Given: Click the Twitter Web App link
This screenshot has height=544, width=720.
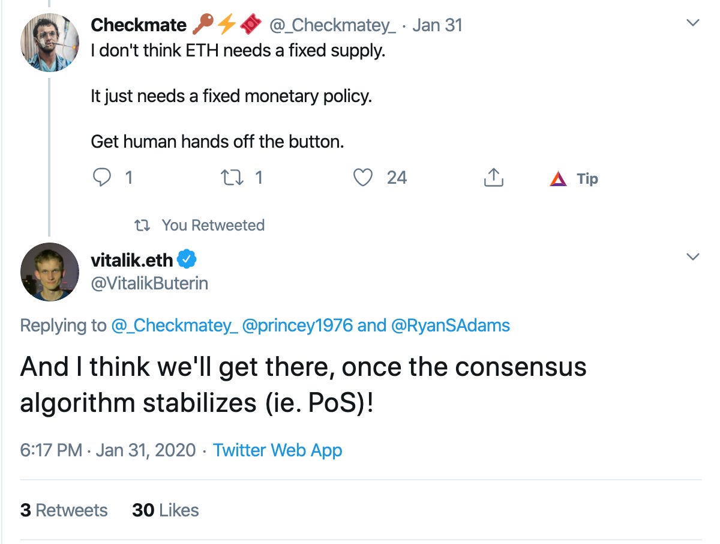Looking at the screenshot, I should point(278,450).
